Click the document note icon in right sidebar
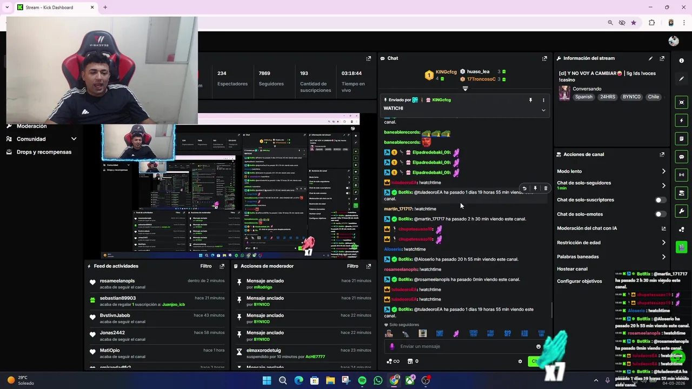Viewport: 692px width, 389px height. tap(681, 139)
